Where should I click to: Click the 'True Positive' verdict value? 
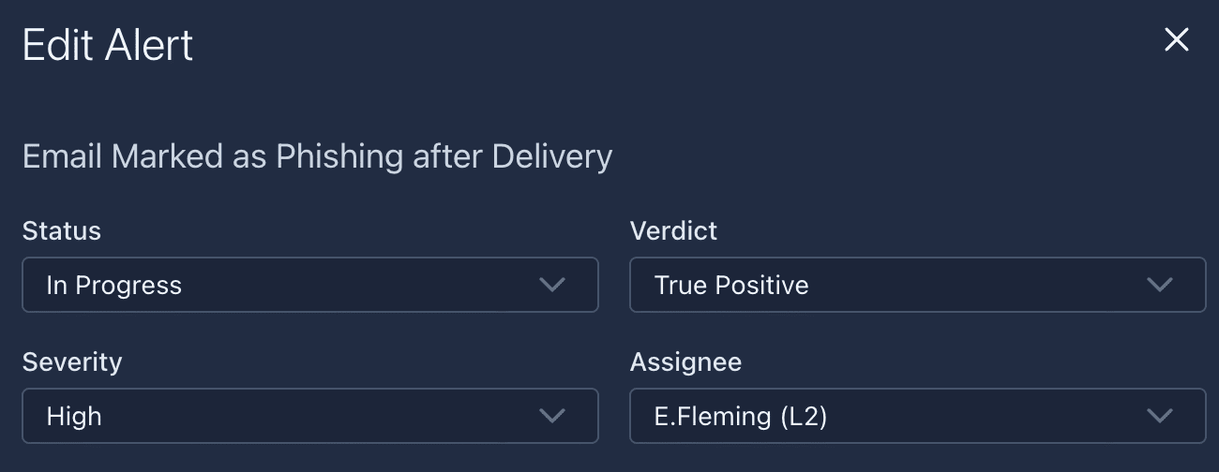731,286
